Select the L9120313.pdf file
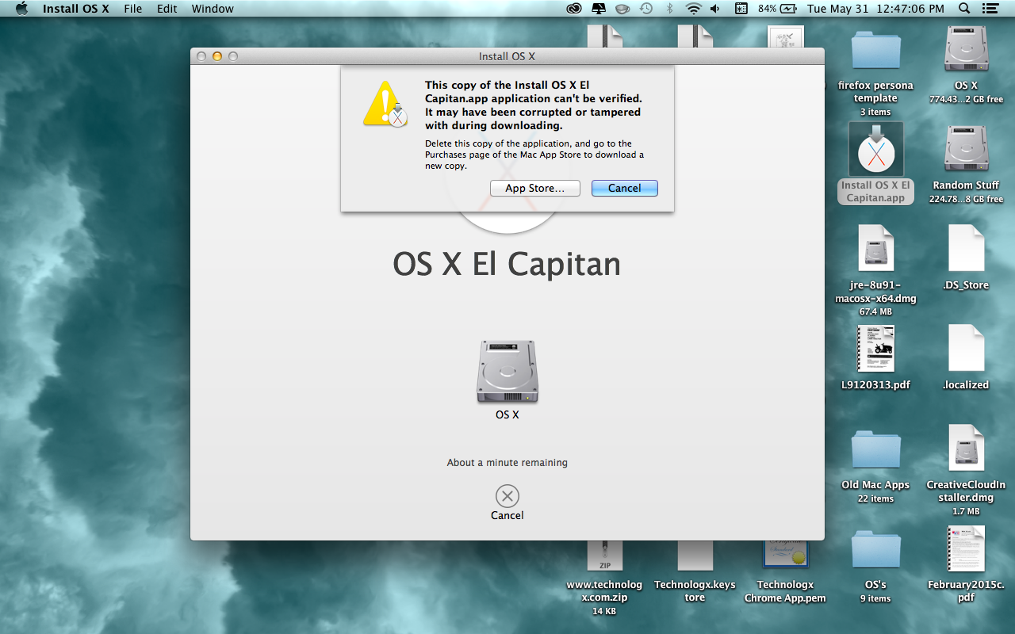Screen dimensions: 1015x634 point(875,348)
